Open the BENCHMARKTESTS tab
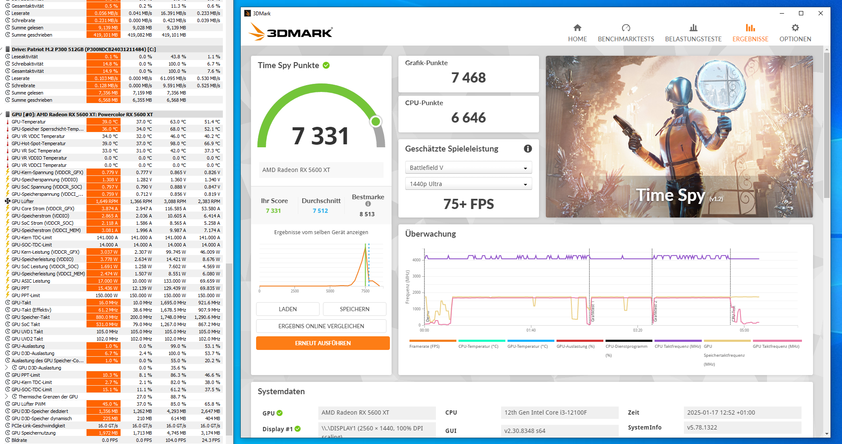 click(626, 33)
